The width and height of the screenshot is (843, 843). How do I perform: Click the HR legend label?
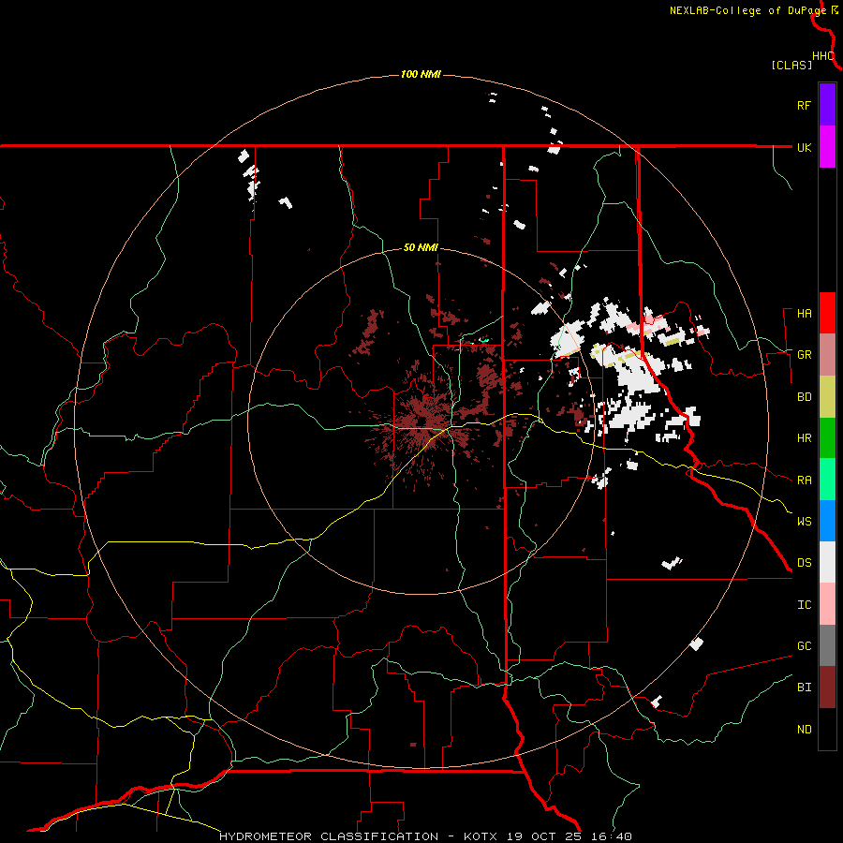click(x=805, y=438)
